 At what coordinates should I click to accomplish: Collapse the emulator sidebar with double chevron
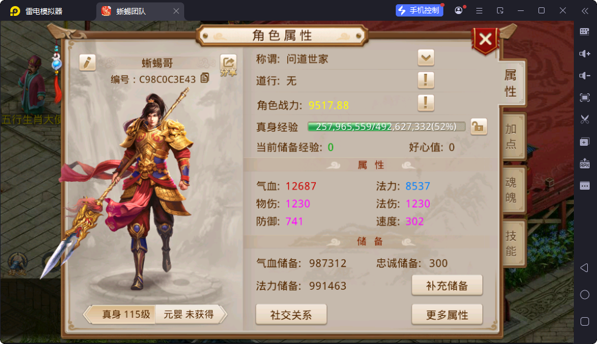click(x=585, y=10)
